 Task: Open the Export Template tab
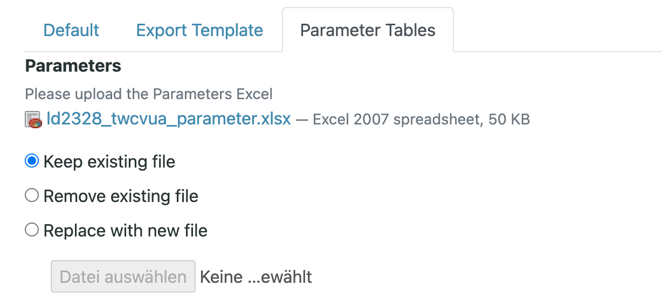(x=199, y=30)
